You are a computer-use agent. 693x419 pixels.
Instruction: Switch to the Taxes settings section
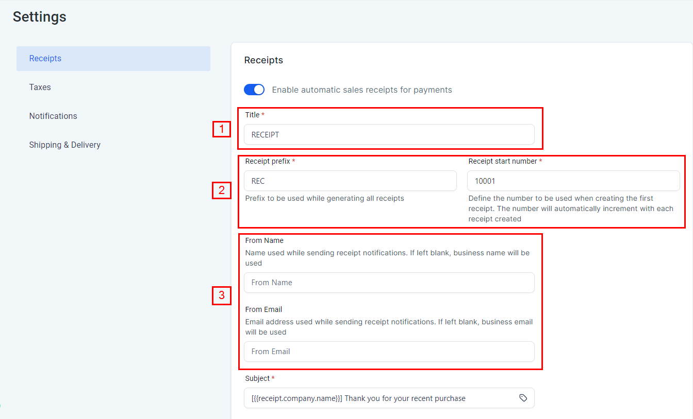(40, 88)
